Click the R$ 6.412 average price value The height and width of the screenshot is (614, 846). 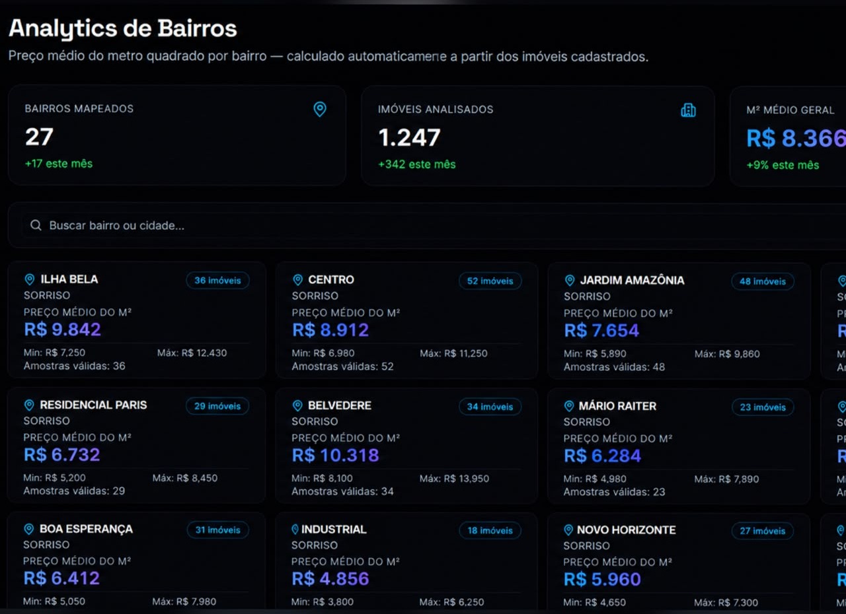coord(61,578)
